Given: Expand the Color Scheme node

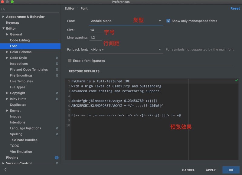Looking at the screenshot, I should pos(7,52).
